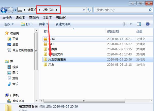Viewport: 154px width, 111px height.
Task: Click the address bar refresh icon
Action: click(89, 10)
